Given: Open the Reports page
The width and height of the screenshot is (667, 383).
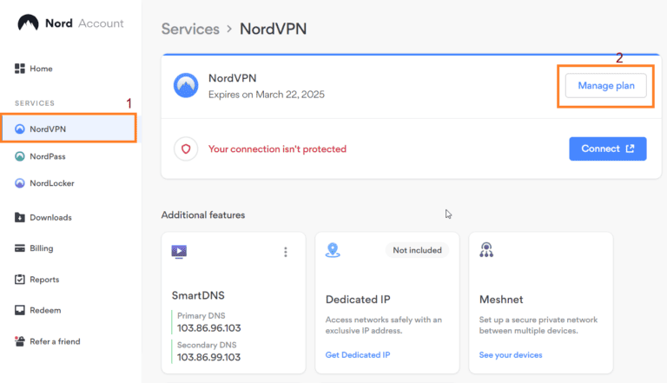Looking at the screenshot, I should (x=43, y=280).
